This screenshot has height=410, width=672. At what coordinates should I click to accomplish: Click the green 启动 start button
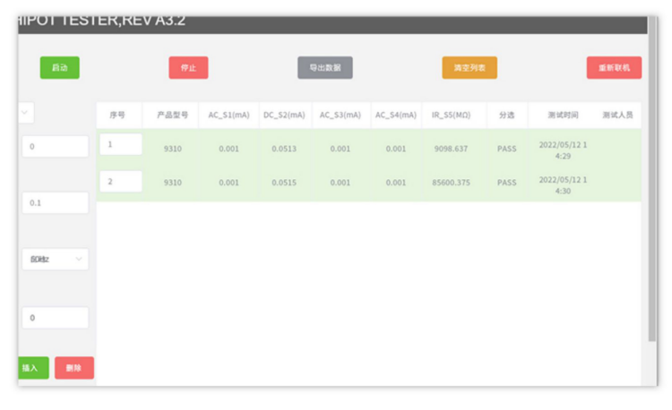[x=59, y=67]
